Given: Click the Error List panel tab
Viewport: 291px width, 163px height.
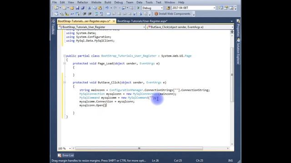Looking at the screenshot, I should (66, 155).
